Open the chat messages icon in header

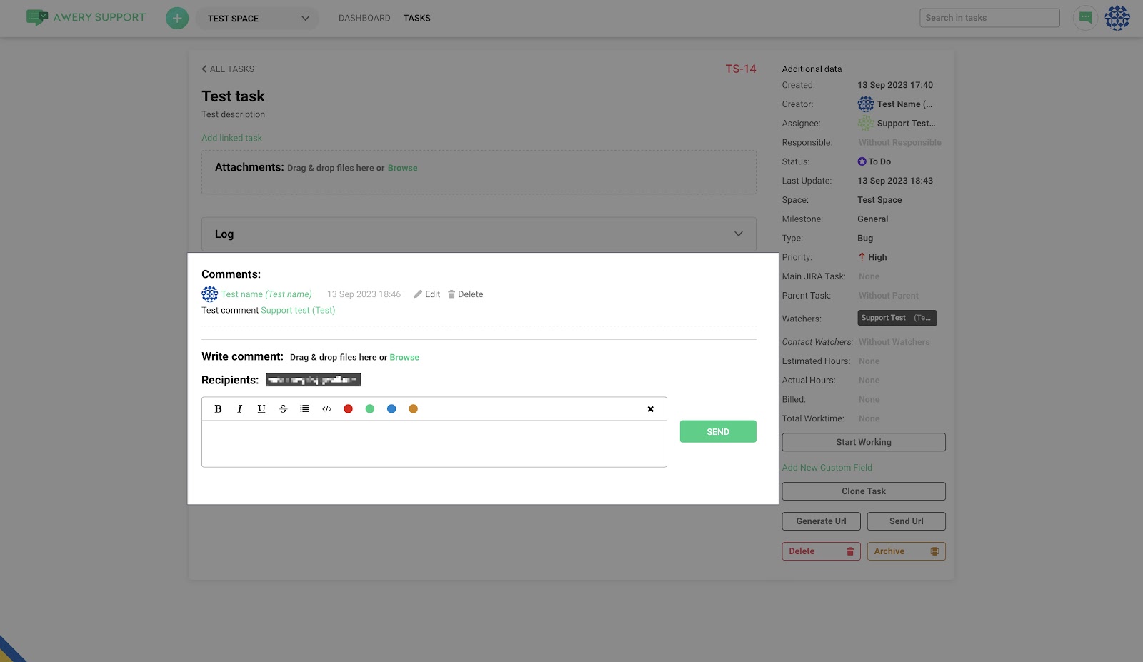pyautogui.click(x=1085, y=18)
